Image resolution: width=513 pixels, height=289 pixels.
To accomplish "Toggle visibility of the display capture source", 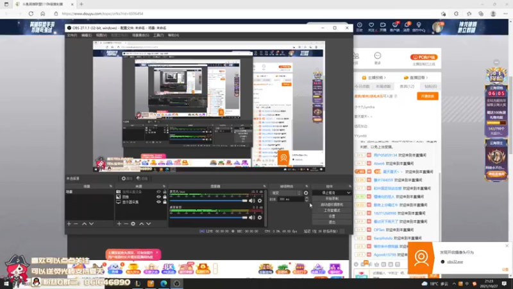I will click(158, 202).
